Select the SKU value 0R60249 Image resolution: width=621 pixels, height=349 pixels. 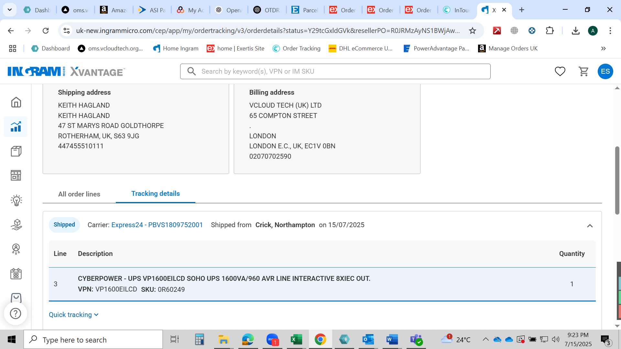(x=171, y=290)
